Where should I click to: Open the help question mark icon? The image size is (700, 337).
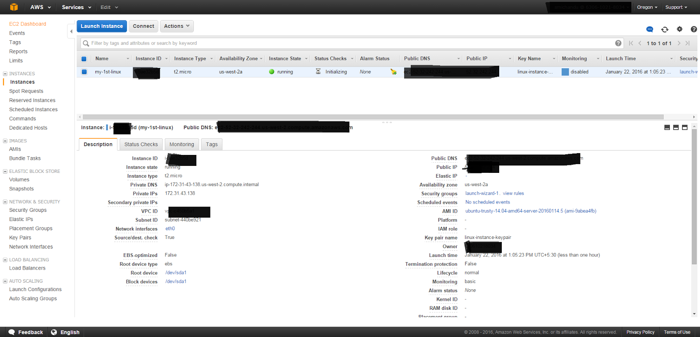pyautogui.click(x=694, y=29)
